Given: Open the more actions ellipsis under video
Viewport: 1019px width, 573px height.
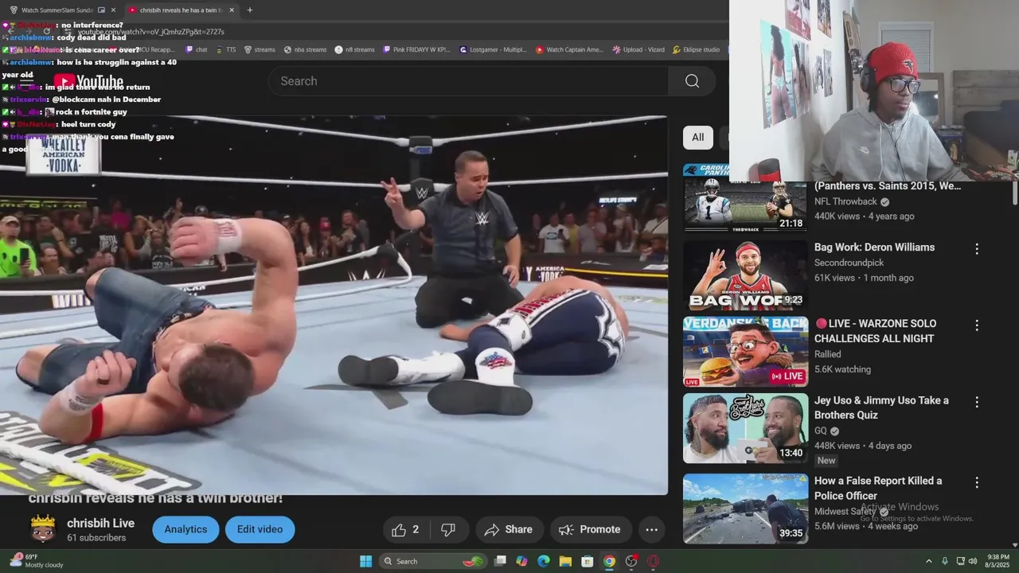Looking at the screenshot, I should coord(651,529).
